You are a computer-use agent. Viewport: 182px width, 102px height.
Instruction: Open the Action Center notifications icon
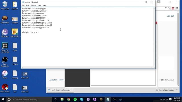coord(170,99)
